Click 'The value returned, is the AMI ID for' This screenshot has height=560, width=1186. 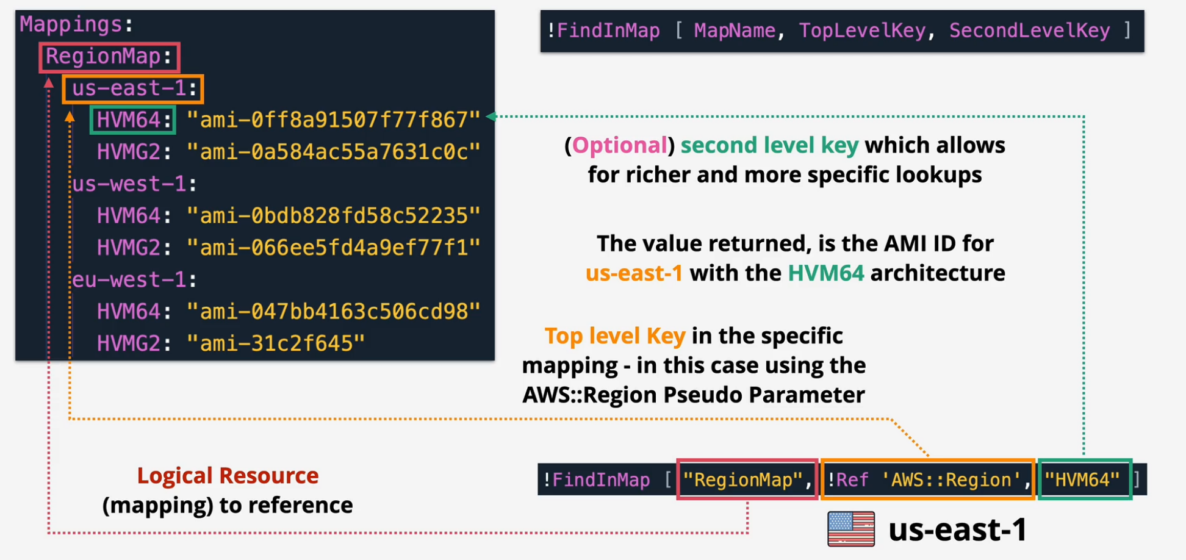coord(795,243)
